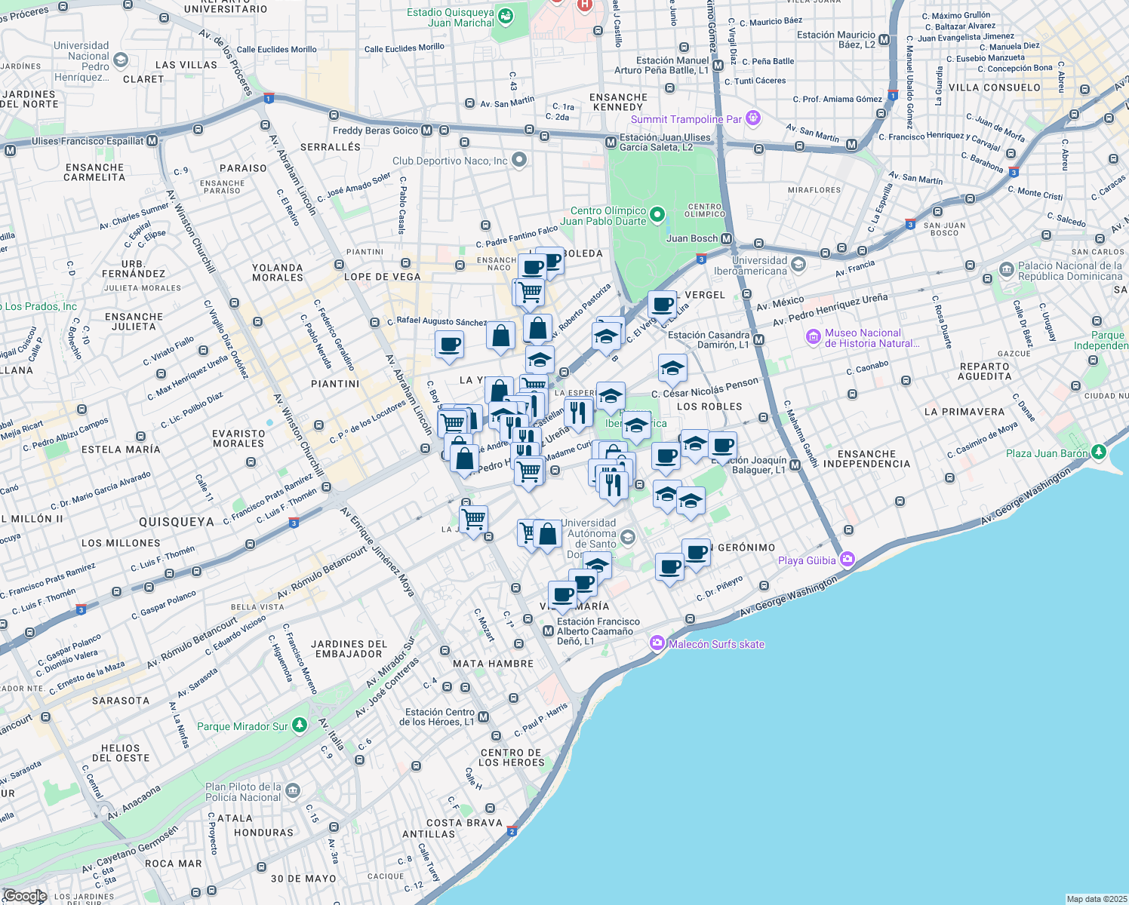Open the Museo Nacional de Historia Natural icon
Image resolution: width=1129 pixels, height=905 pixels.
[x=814, y=336]
